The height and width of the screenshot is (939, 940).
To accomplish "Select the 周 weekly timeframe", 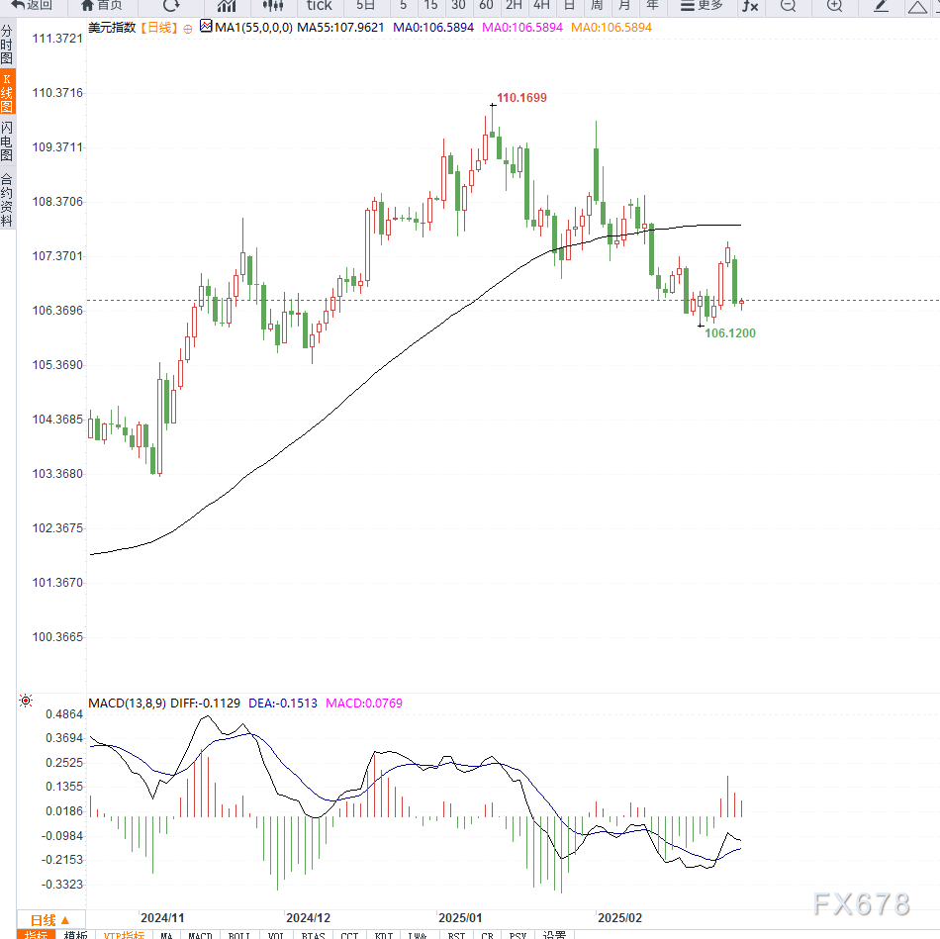I will point(597,5).
